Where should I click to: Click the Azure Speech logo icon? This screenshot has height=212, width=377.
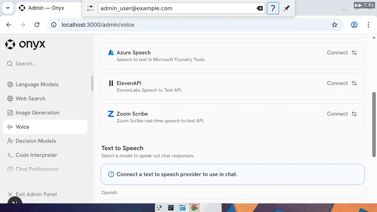click(111, 52)
